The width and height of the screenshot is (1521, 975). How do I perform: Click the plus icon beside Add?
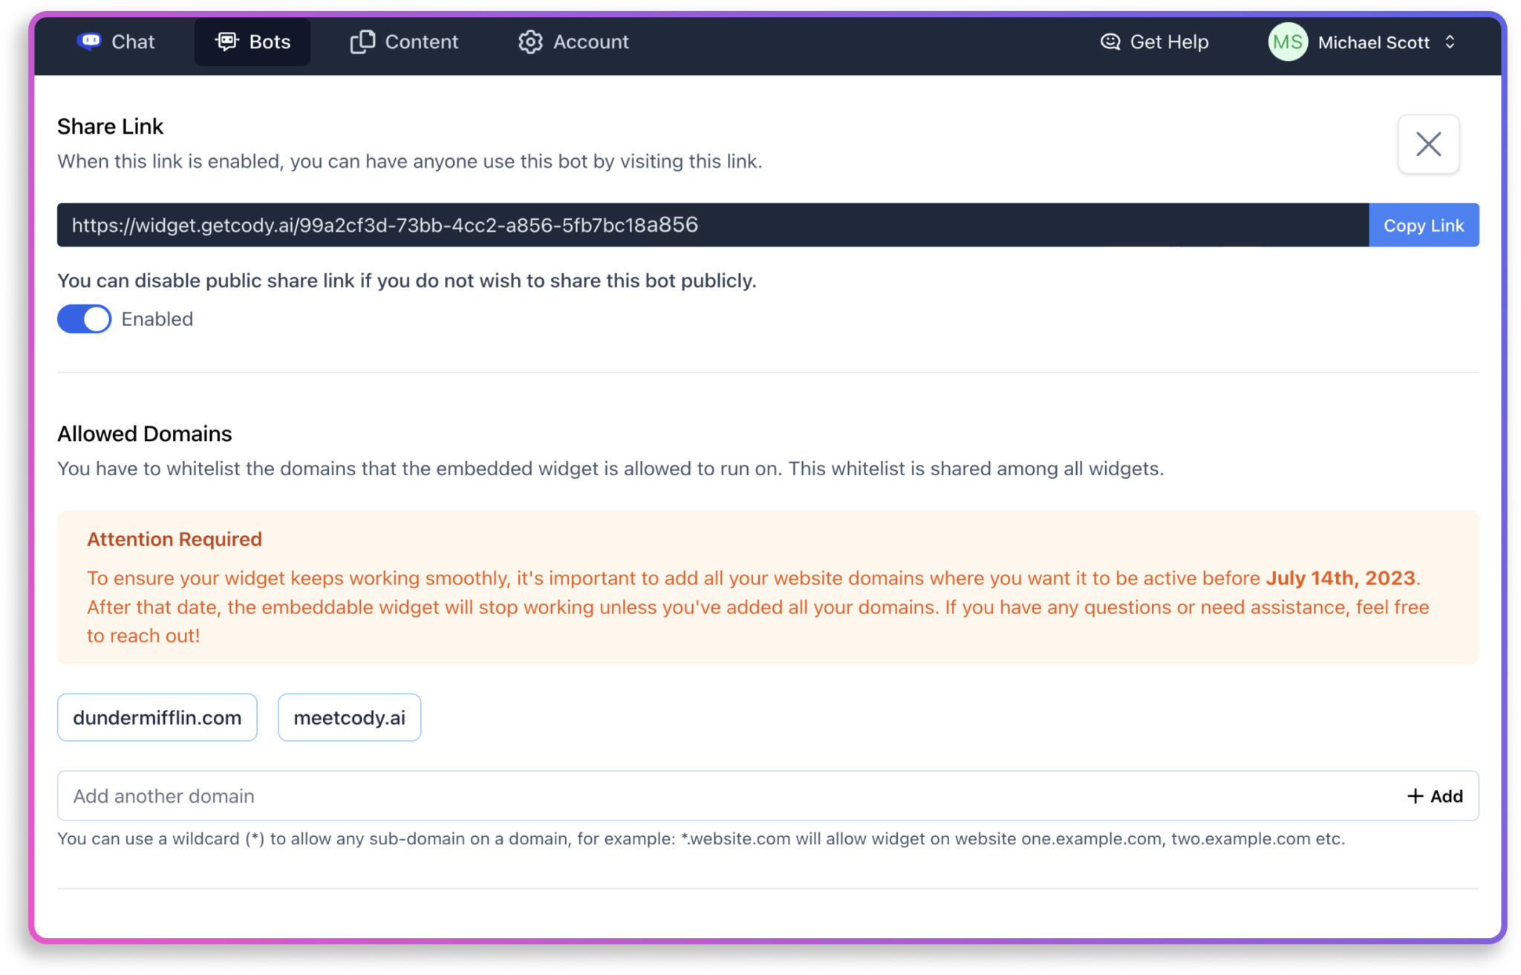1415,796
